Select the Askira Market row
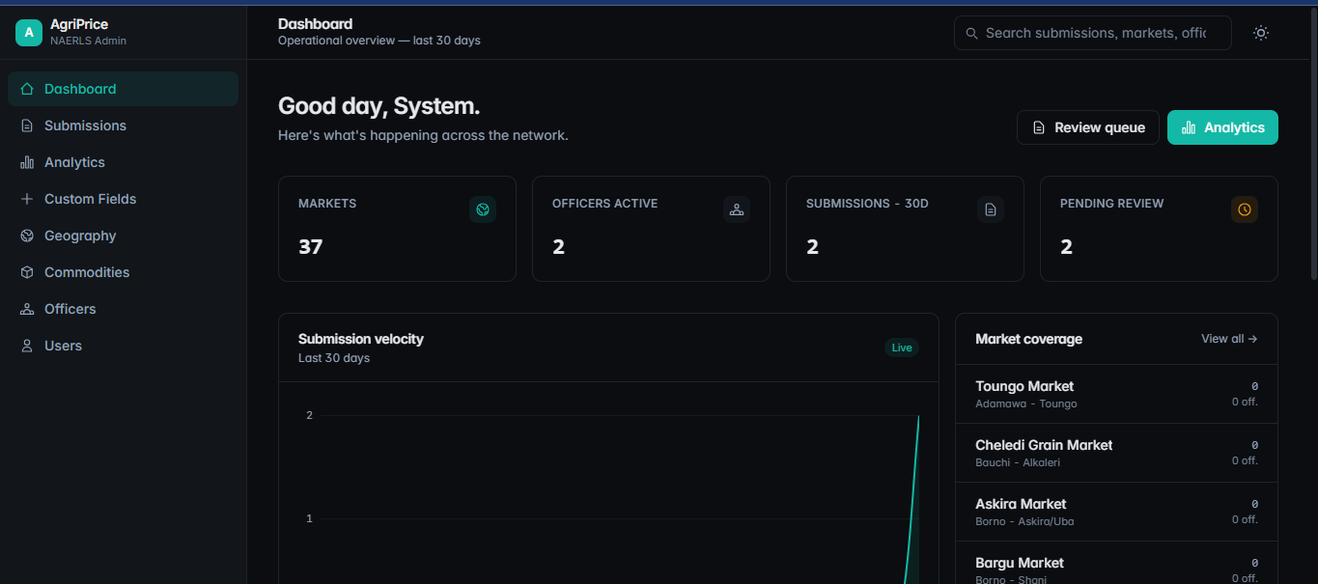 point(1116,512)
